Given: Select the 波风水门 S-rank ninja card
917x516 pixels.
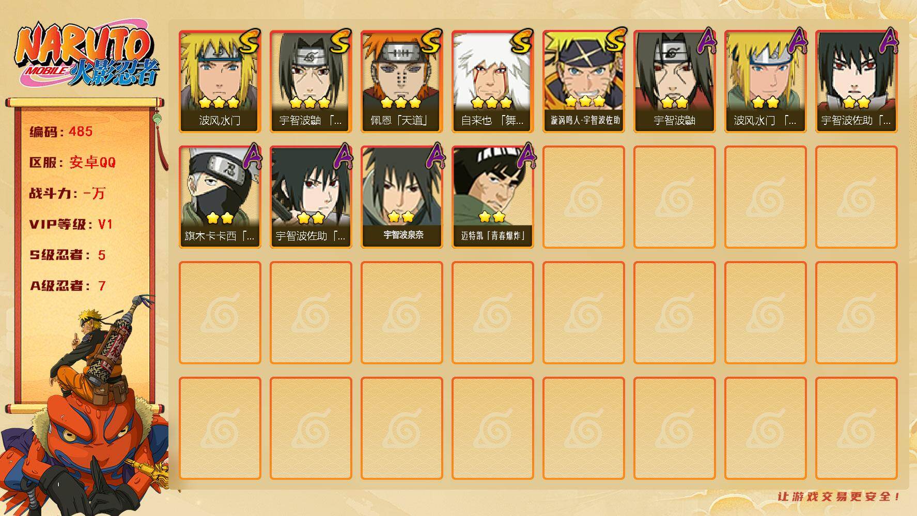Looking at the screenshot, I should tap(220, 82).
